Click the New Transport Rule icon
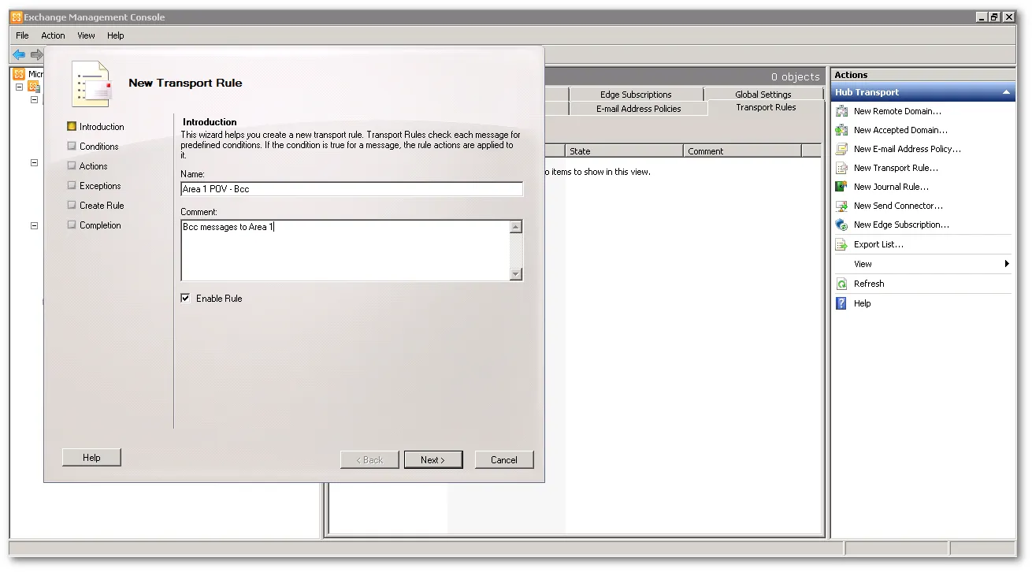The image size is (1032, 572). pyautogui.click(x=841, y=168)
